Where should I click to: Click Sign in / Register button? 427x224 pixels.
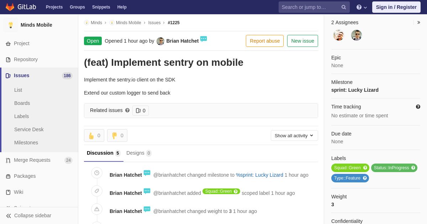396,7
